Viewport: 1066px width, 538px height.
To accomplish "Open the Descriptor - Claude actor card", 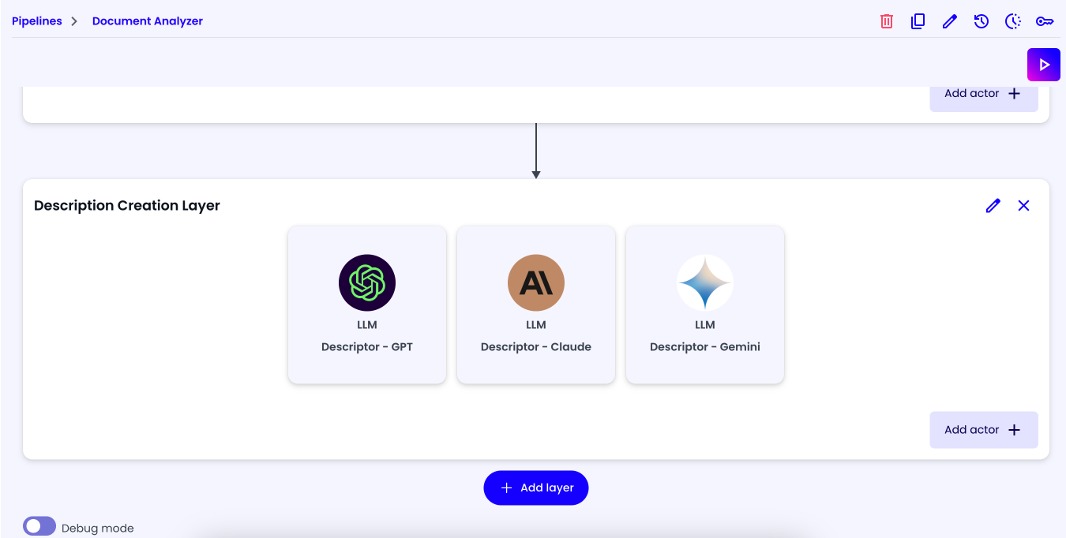I will (536, 305).
